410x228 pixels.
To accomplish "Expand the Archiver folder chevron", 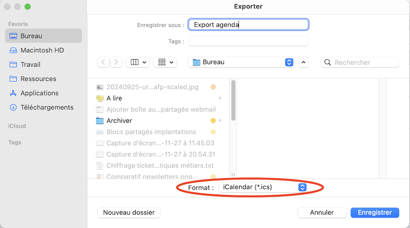I will [x=220, y=121].
